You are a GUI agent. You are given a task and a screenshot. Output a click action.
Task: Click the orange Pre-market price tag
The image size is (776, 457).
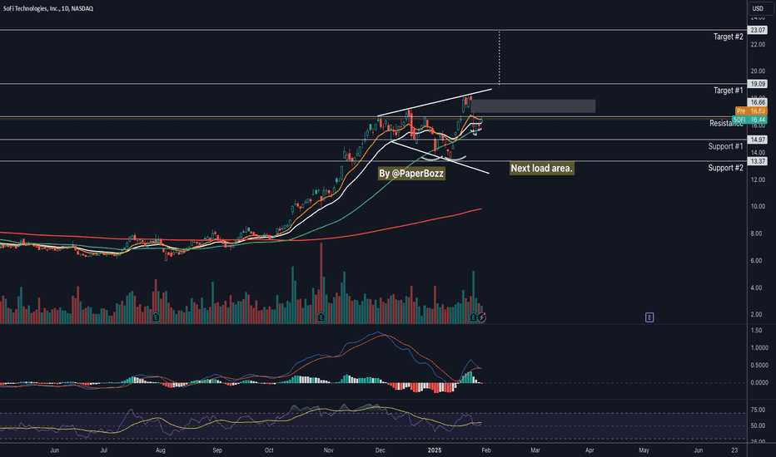(x=751, y=111)
